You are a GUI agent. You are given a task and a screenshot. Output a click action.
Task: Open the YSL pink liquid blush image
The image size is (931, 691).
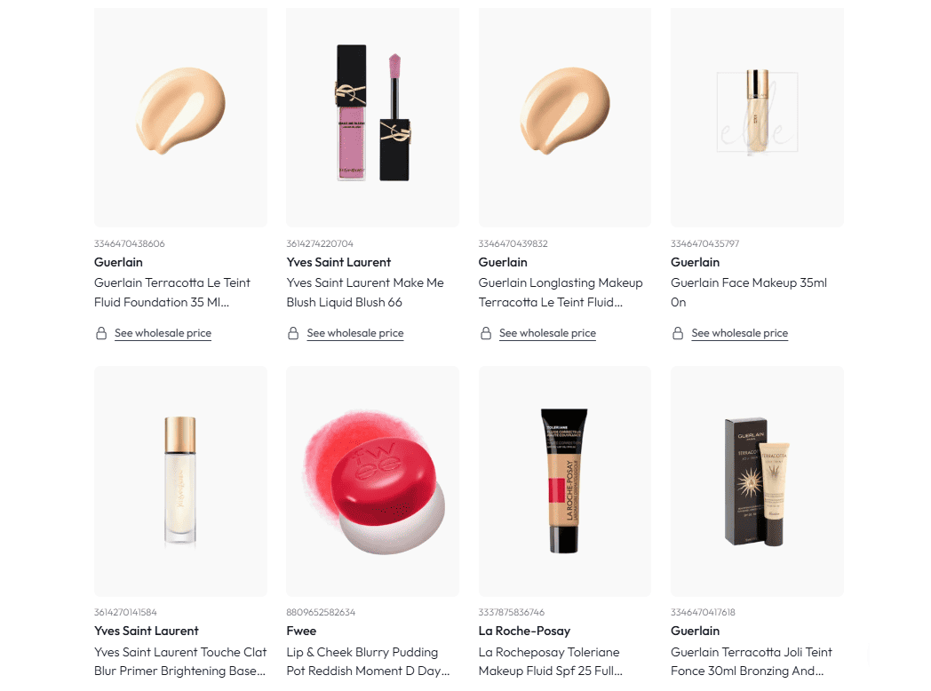tap(372, 117)
